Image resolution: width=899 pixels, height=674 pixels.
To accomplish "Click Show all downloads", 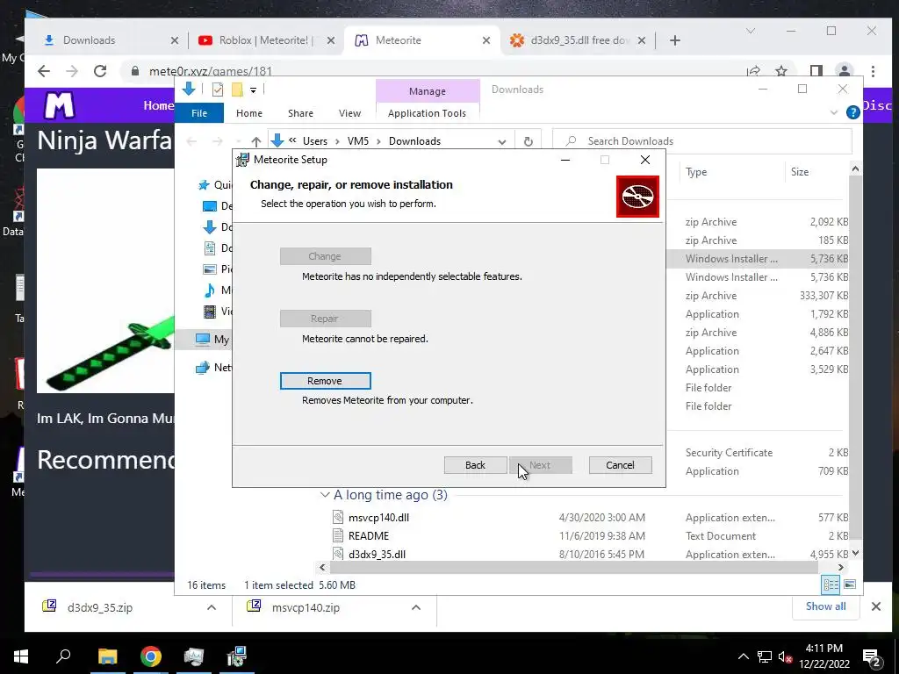I will click(825, 606).
